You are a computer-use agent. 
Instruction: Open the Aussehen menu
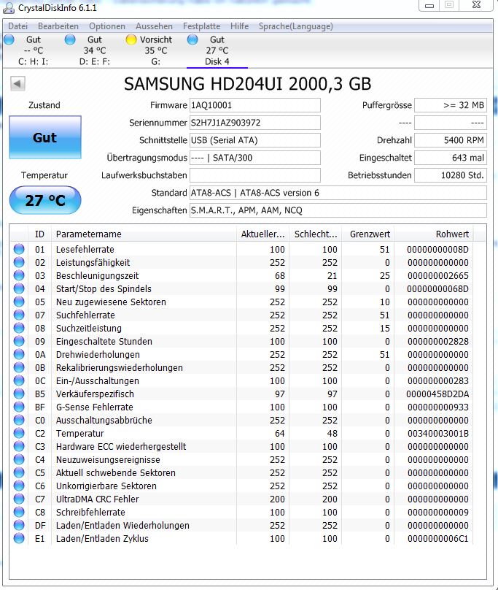click(154, 26)
